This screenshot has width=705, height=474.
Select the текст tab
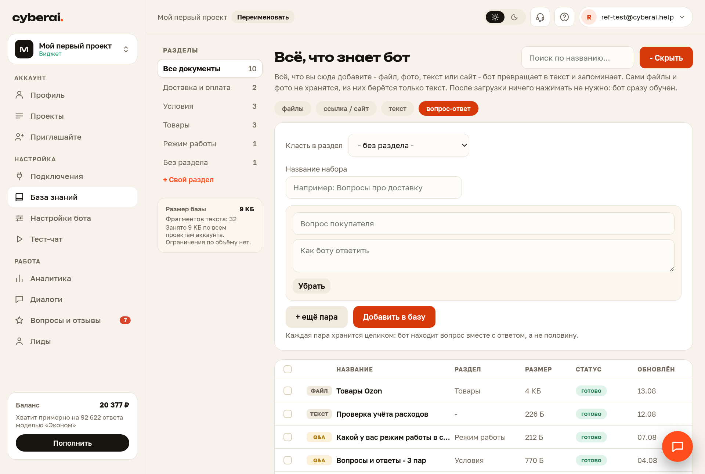398,109
